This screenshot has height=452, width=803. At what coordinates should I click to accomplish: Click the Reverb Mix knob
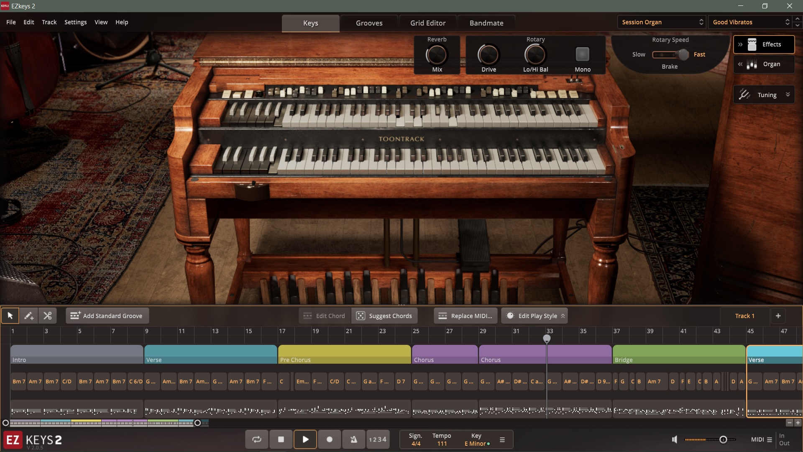coord(436,55)
